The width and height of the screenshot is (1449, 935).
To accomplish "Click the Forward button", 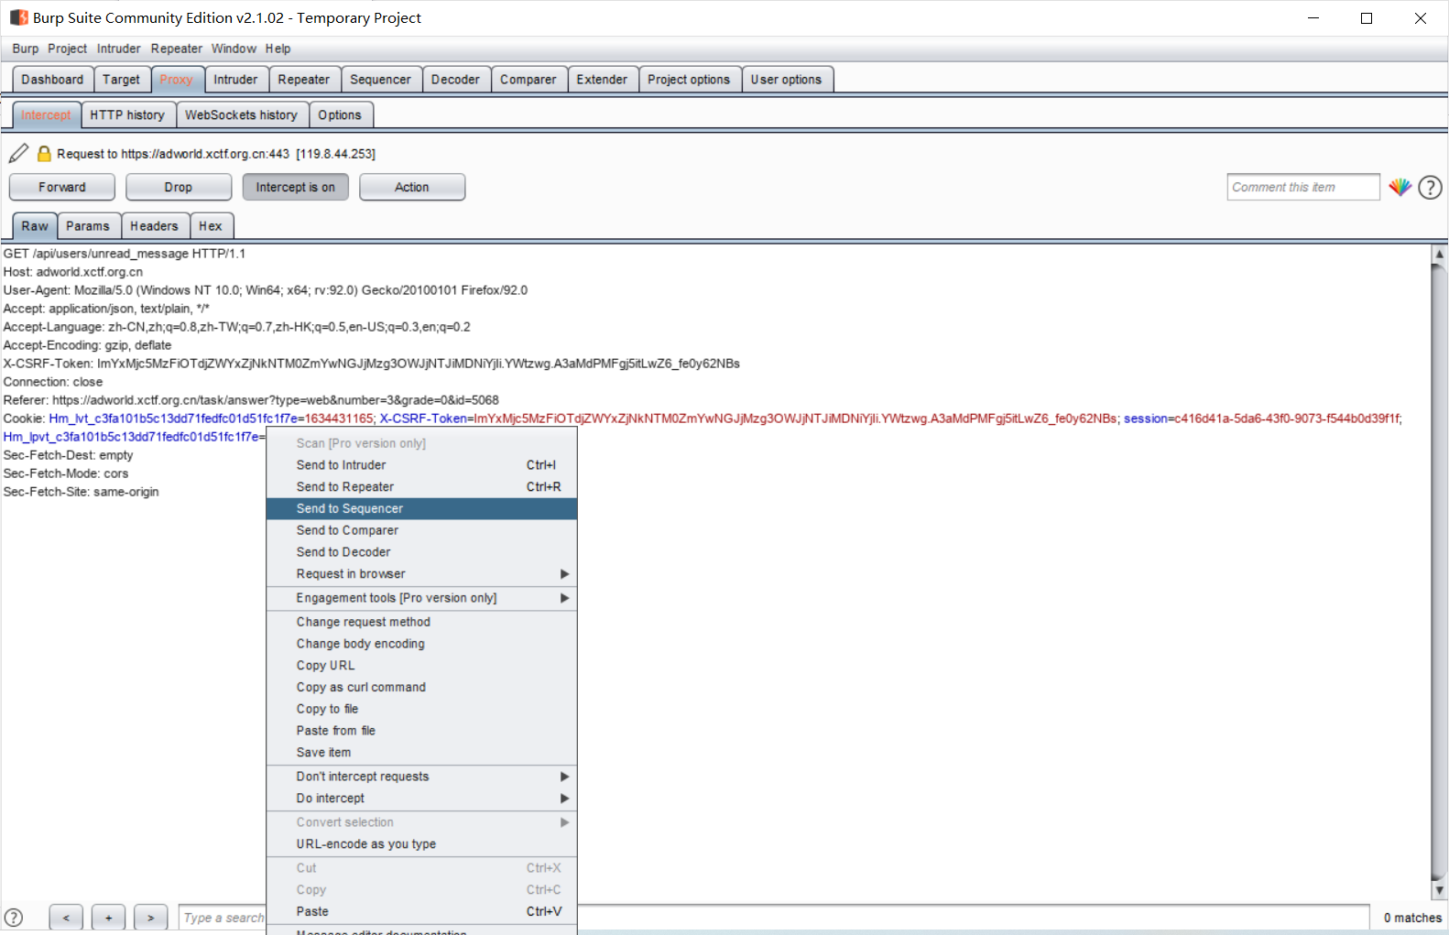I will [x=62, y=187].
